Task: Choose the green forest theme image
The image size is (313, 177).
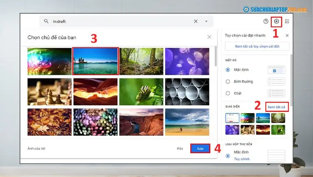Action: [141, 61]
